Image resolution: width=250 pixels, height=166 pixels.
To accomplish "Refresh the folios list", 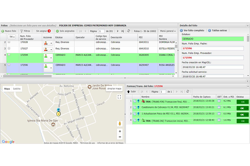I will 128,31.
